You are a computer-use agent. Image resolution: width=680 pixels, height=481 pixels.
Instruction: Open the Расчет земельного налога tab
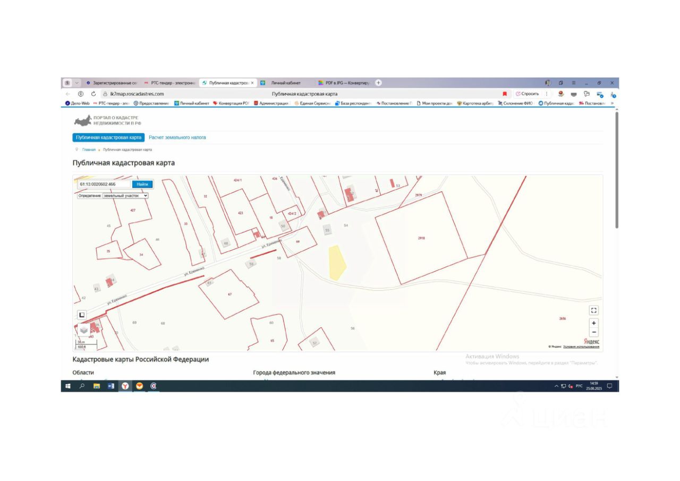point(177,138)
